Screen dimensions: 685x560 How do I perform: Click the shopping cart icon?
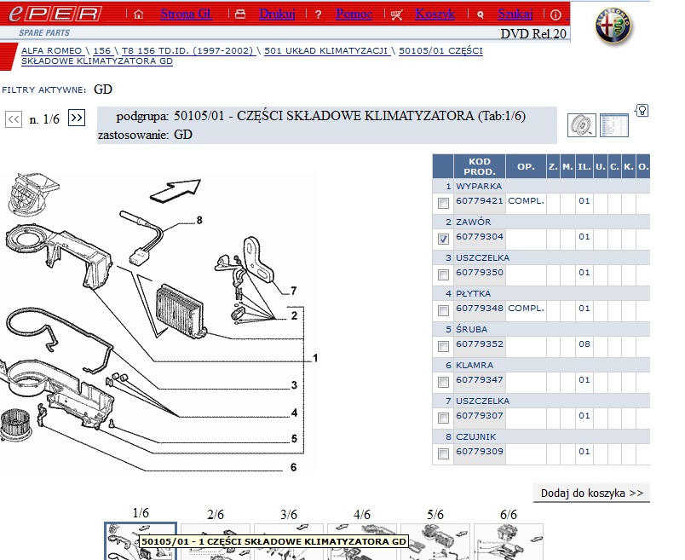pyautogui.click(x=397, y=15)
